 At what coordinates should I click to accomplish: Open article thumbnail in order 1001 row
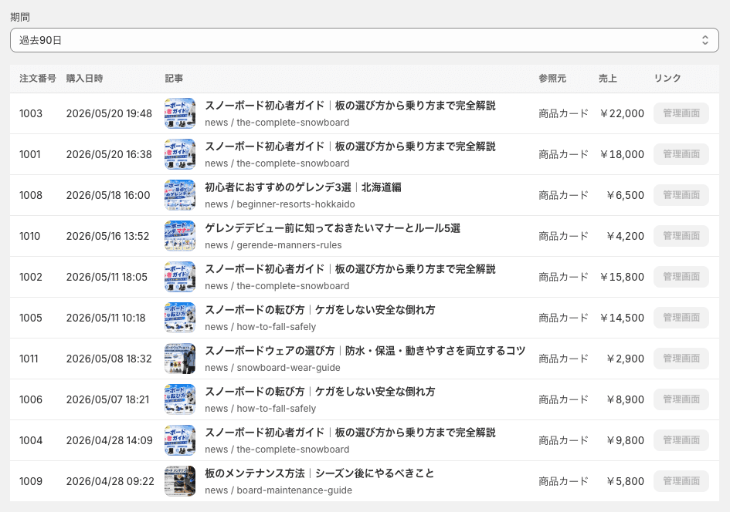[x=180, y=154]
